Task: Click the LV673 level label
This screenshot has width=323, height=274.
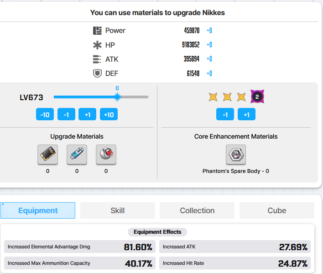Action: pyautogui.click(x=31, y=97)
